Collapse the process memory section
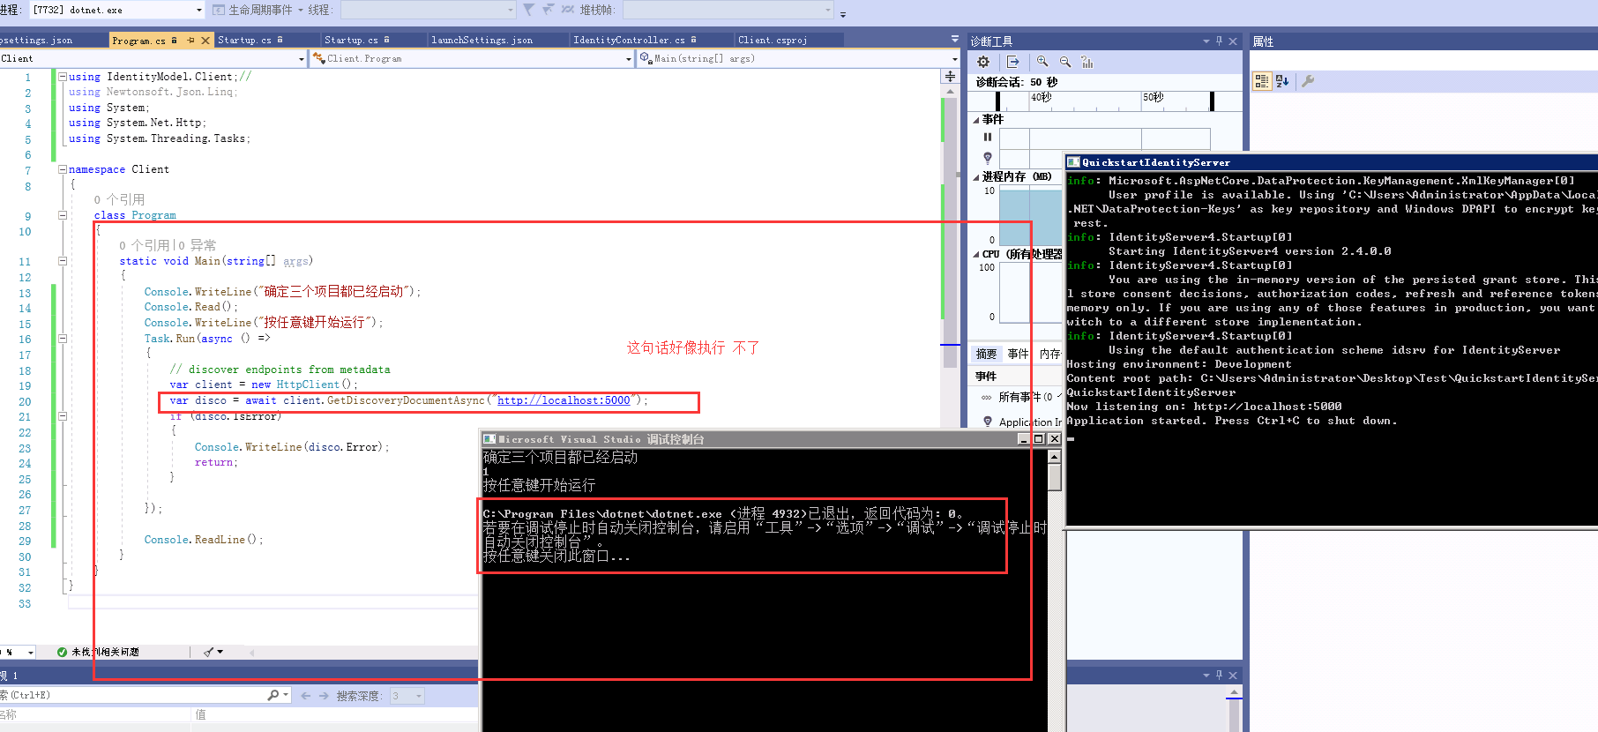This screenshot has width=1598, height=732. pyautogui.click(x=976, y=177)
